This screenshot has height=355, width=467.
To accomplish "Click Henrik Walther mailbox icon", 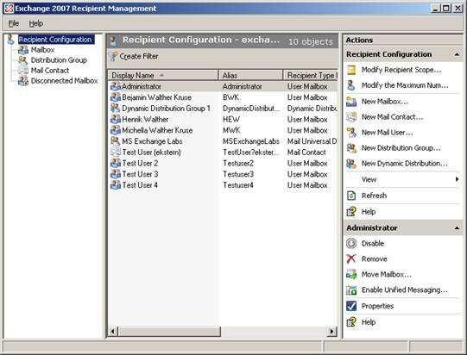I will click(x=116, y=119).
